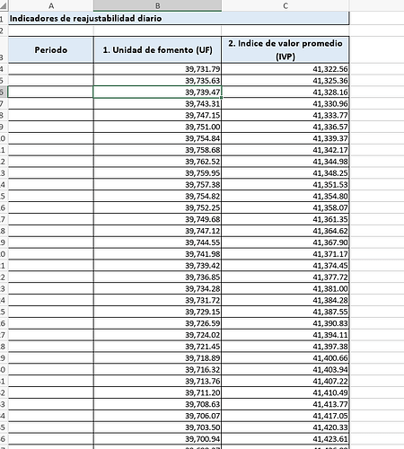Select the cell with value 41,400.66
Image resolution: width=404 pixels, height=449 pixels.
(285, 358)
